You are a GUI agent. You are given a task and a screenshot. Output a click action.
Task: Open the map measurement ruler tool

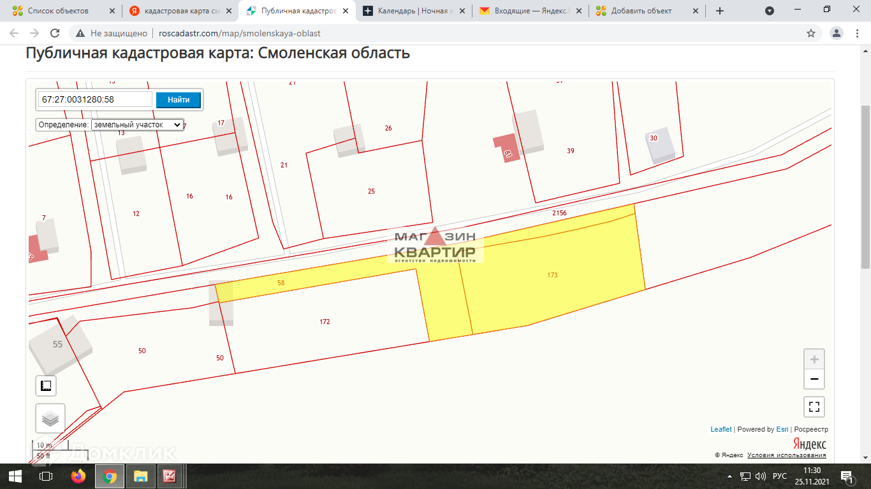click(46, 386)
